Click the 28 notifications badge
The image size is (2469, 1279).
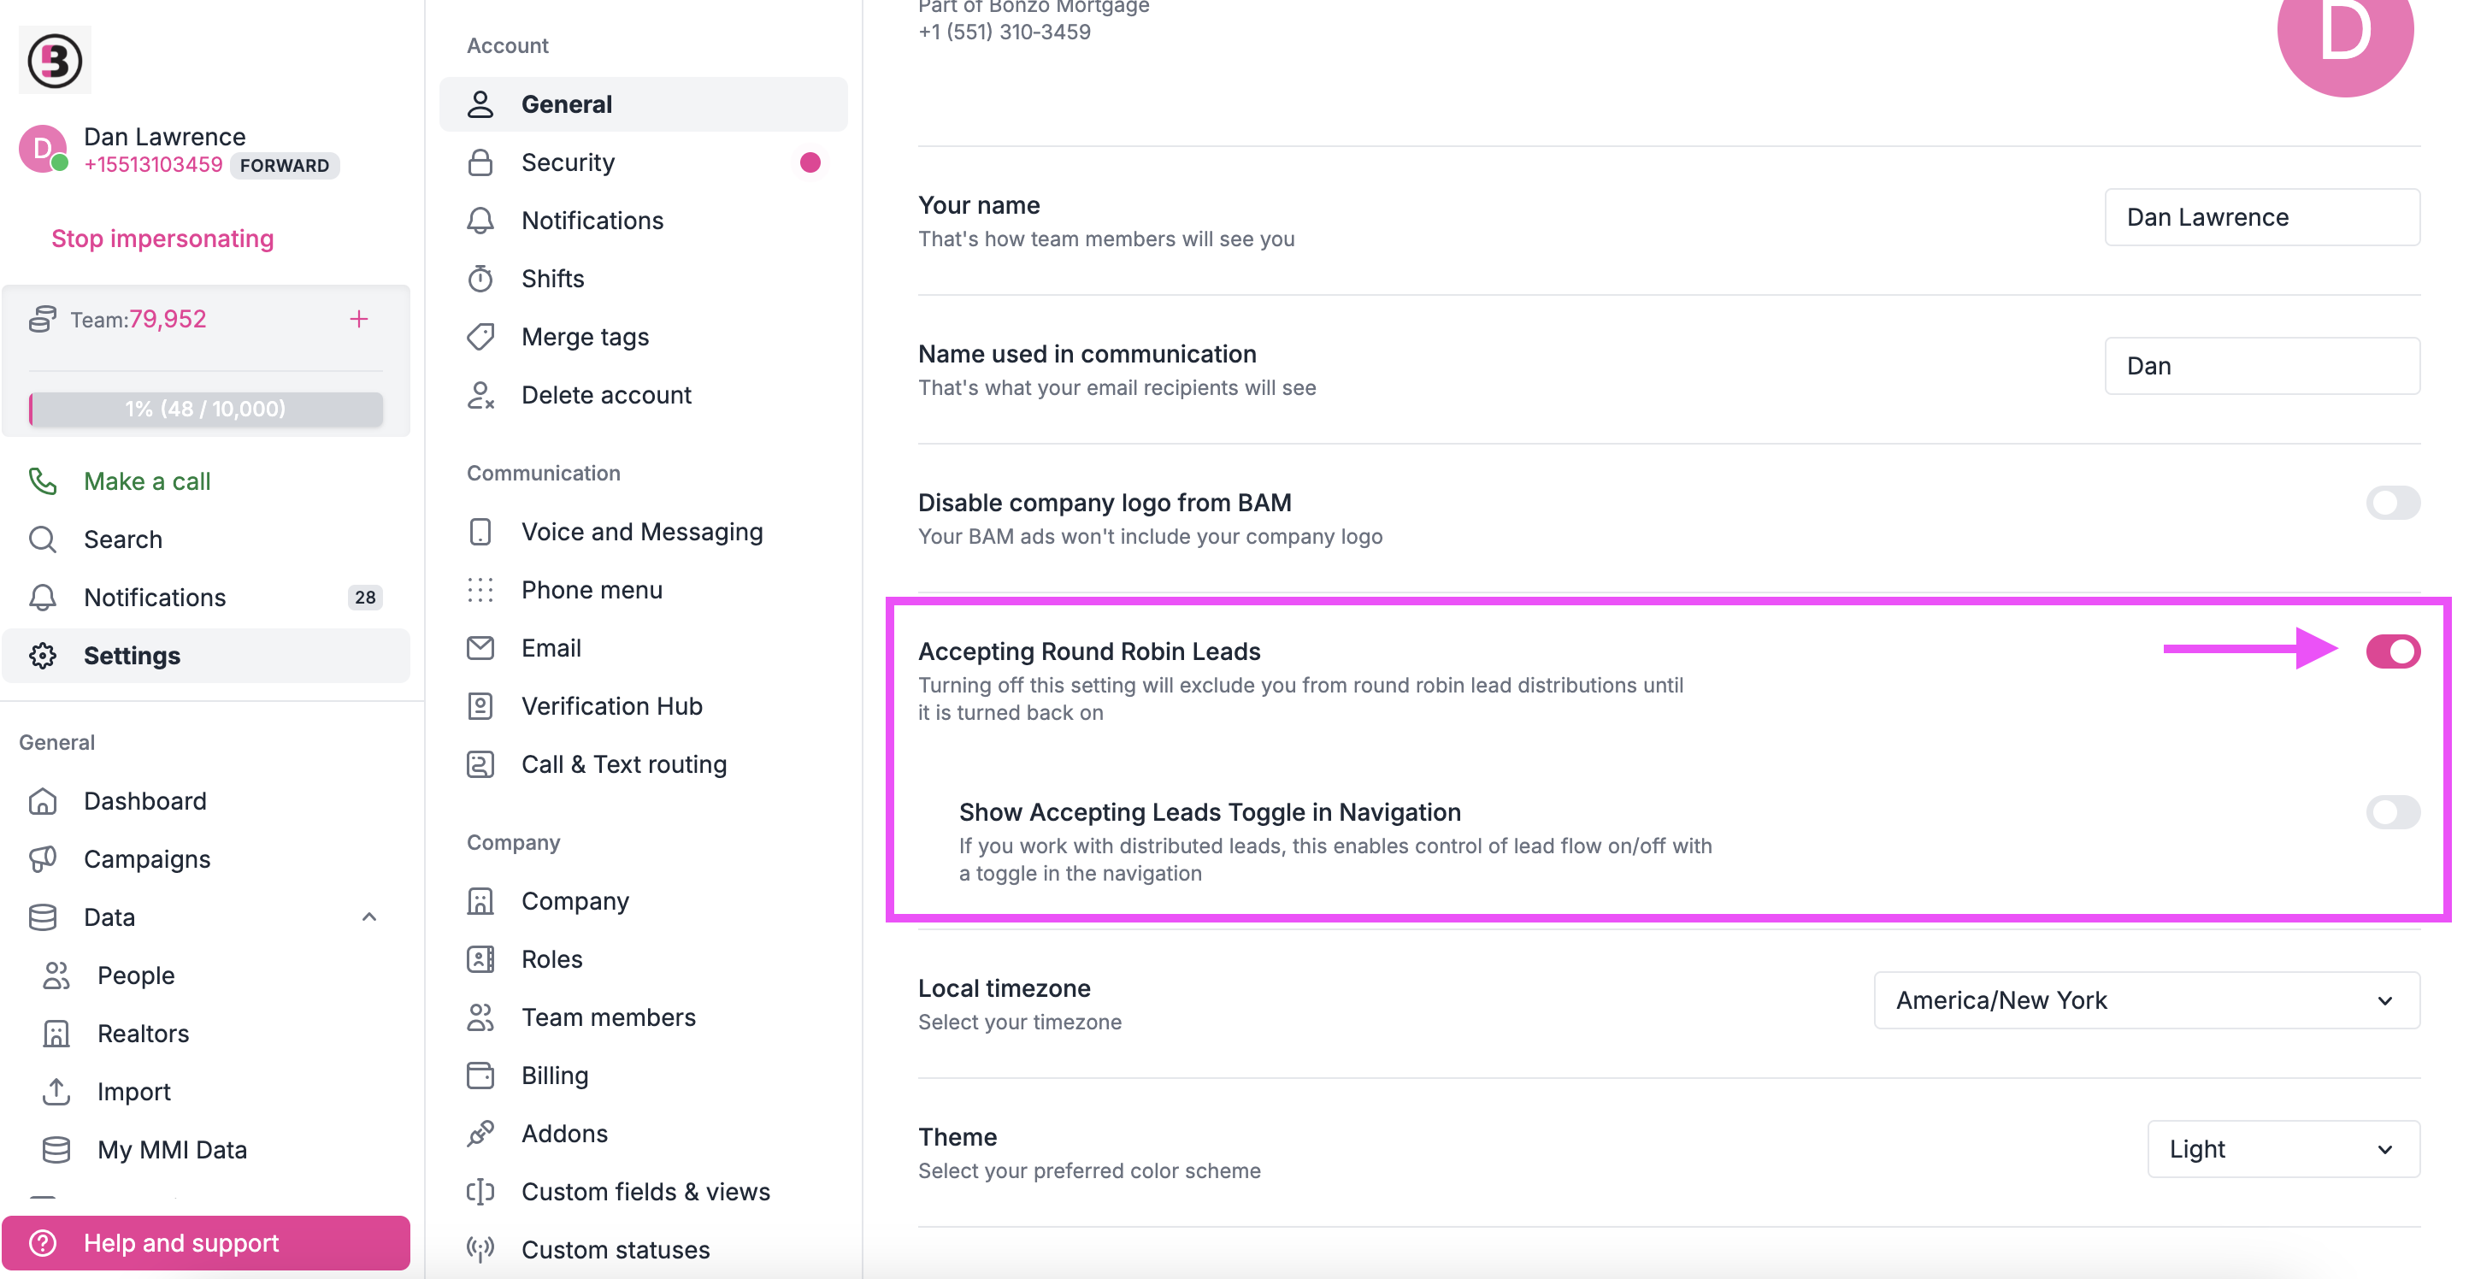[365, 598]
